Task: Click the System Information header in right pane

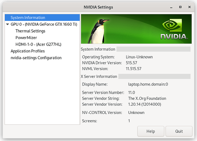Action: (x=98, y=49)
